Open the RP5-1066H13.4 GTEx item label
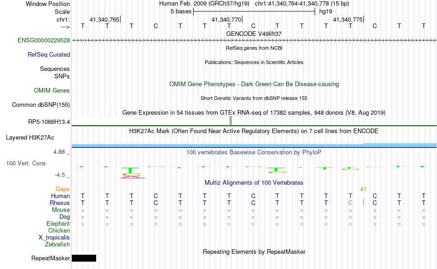Image resolution: width=437 pixels, height=269 pixels. [x=49, y=122]
